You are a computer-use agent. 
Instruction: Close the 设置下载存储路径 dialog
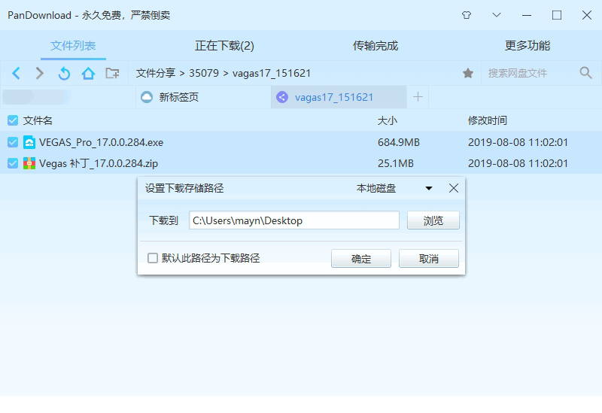(x=454, y=188)
